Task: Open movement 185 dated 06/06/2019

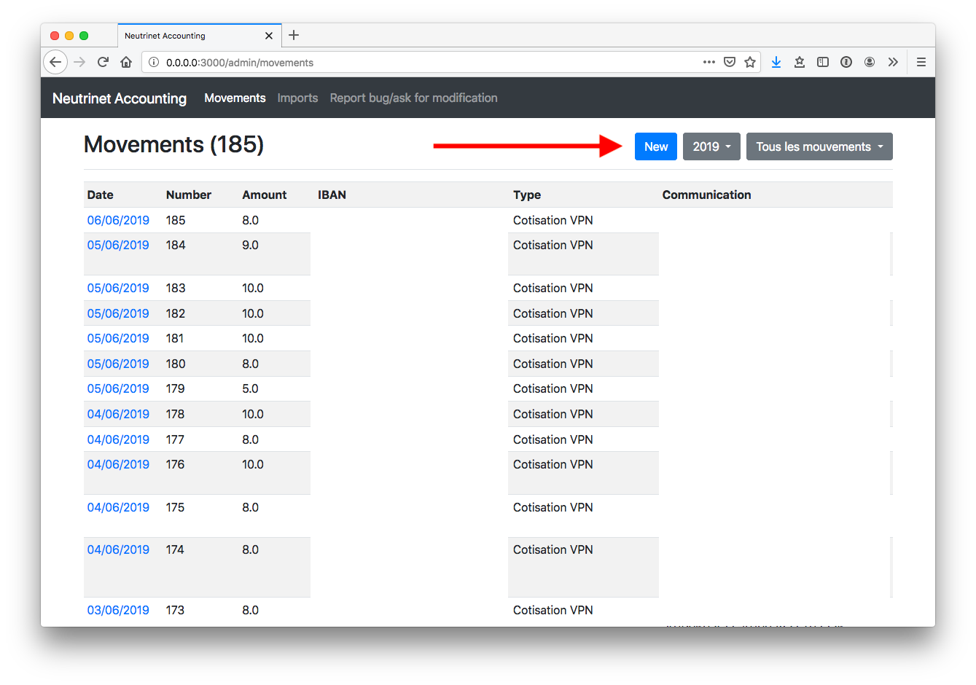Action: [118, 220]
